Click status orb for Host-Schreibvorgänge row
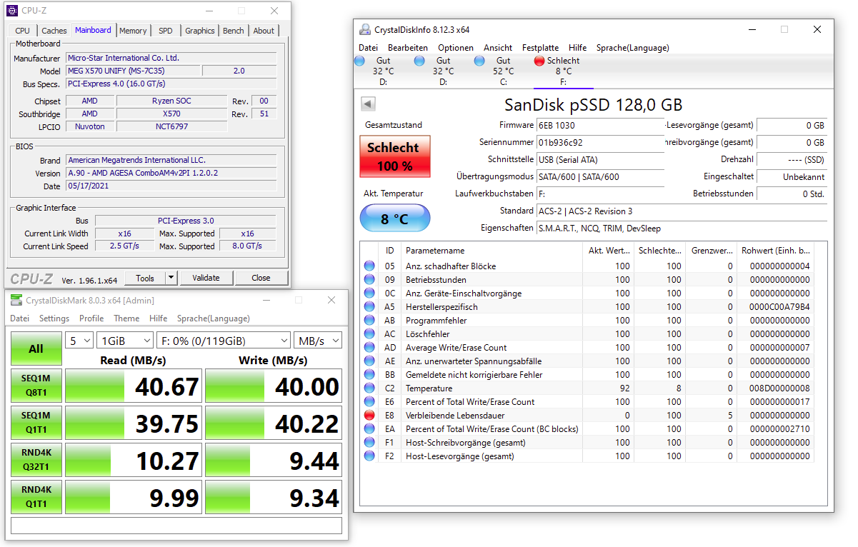The width and height of the screenshot is (858, 547). point(369,442)
